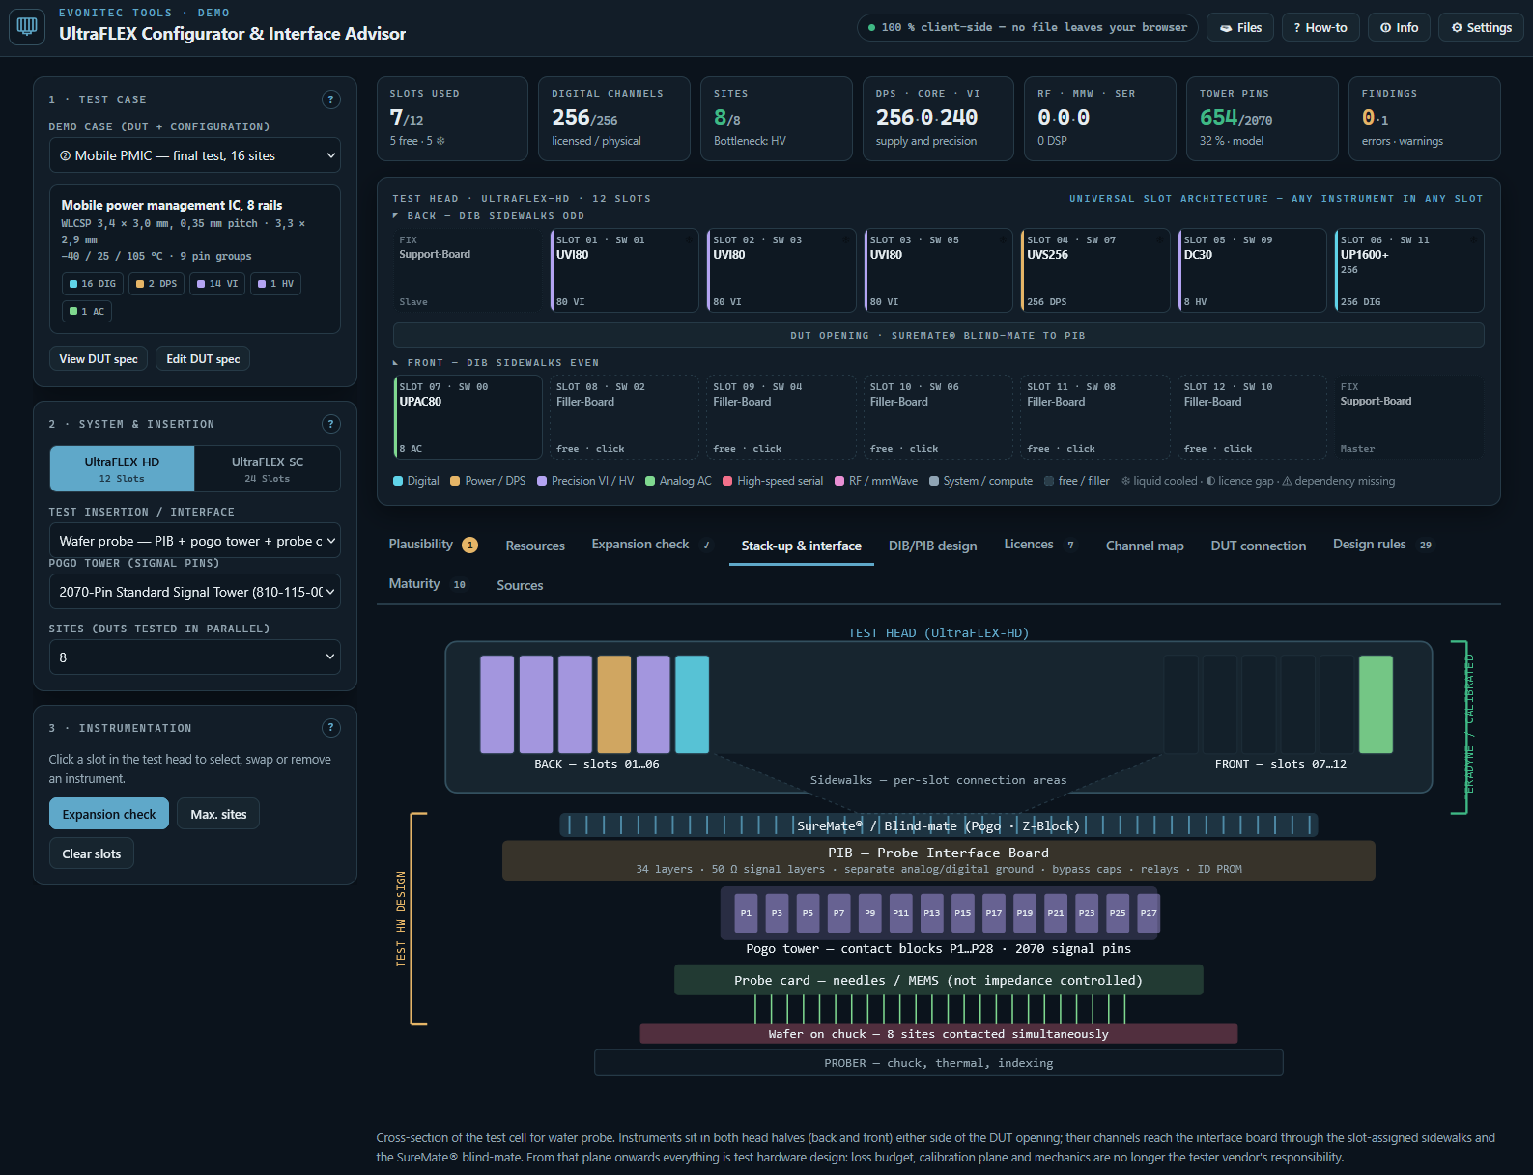This screenshot has height=1175, width=1533.
Task: Select the UltraFLEX-HD 12 Slots system
Action: point(122,469)
